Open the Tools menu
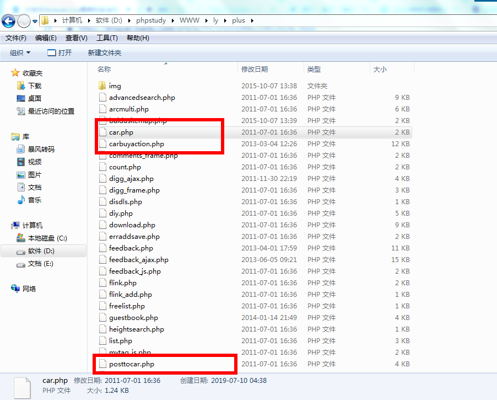Image resolution: width=497 pixels, height=400 pixels. (x=107, y=38)
